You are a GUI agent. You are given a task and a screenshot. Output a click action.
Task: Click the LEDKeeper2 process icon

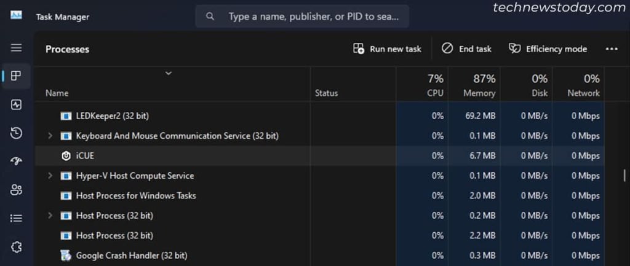tap(66, 116)
